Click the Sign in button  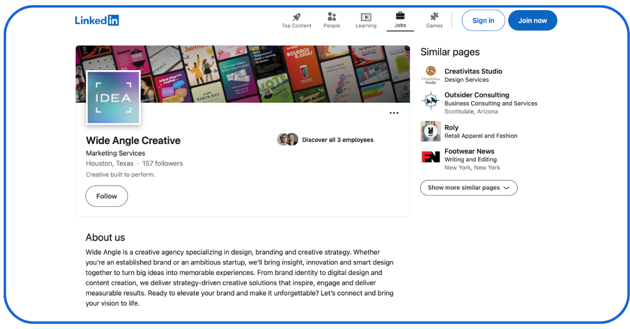tap(483, 20)
